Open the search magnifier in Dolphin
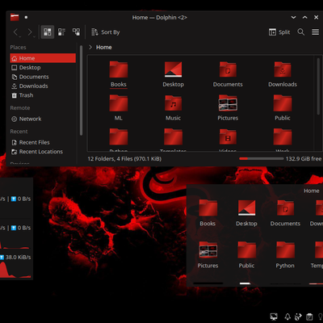Screen dimensions: 323x323 (301, 32)
